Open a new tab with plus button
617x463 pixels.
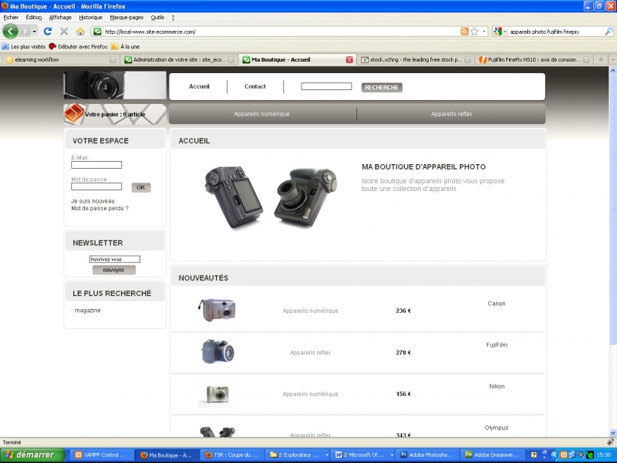[601, 60]
